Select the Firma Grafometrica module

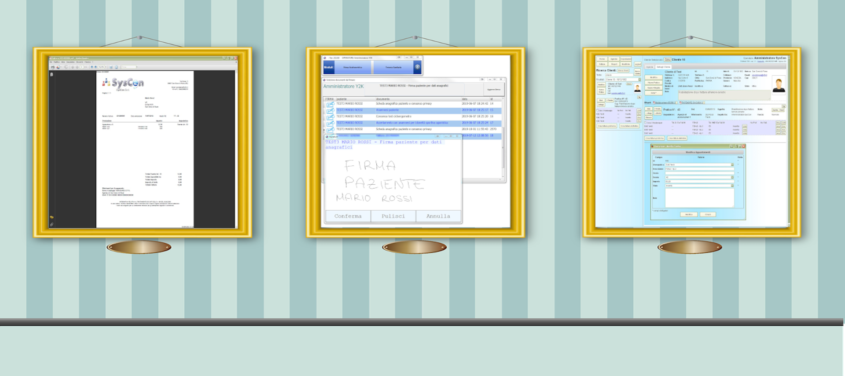(x=353, y=67)
